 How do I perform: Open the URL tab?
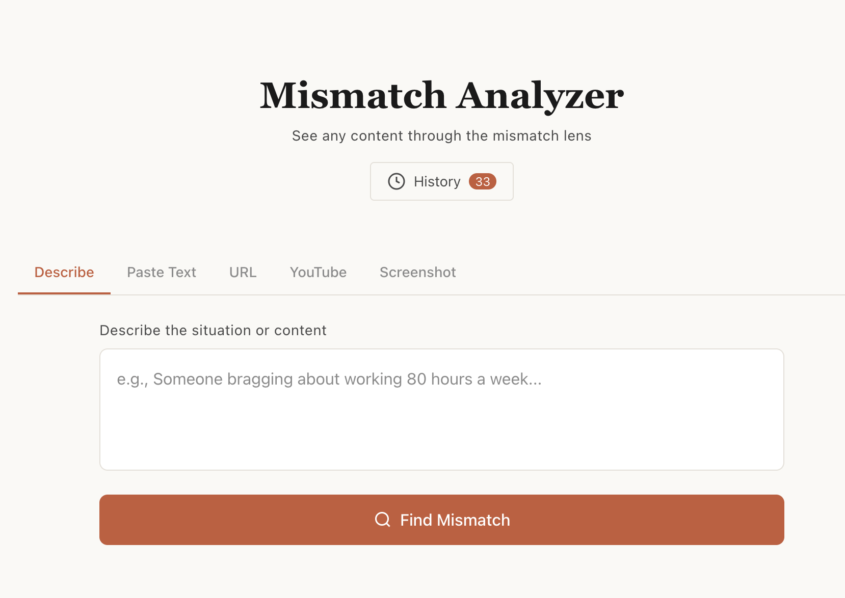[x=243, y=273]
